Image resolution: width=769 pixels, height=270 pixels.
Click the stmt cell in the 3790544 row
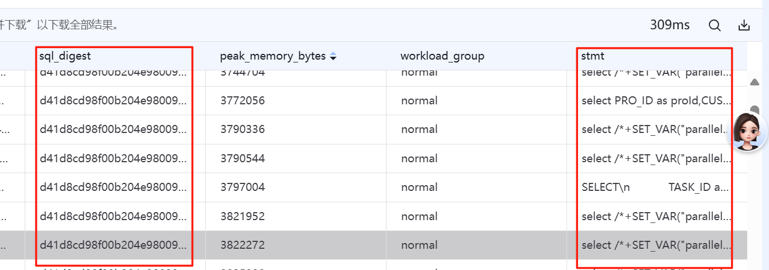point(657,158)
